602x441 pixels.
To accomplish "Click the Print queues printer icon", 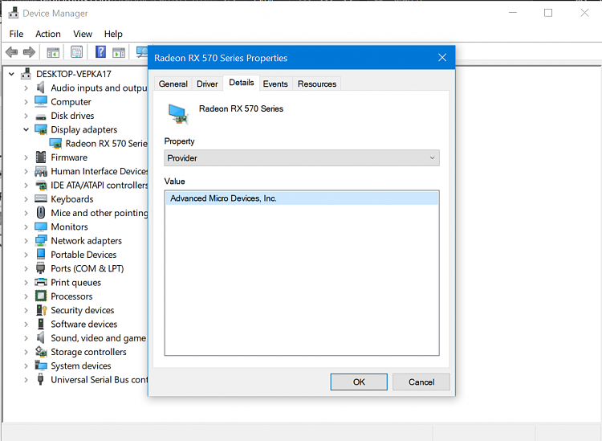I will click(x=41, y=282).
